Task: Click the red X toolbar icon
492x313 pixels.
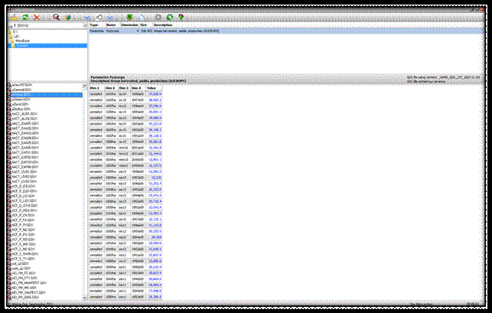Action: [36, 16]
